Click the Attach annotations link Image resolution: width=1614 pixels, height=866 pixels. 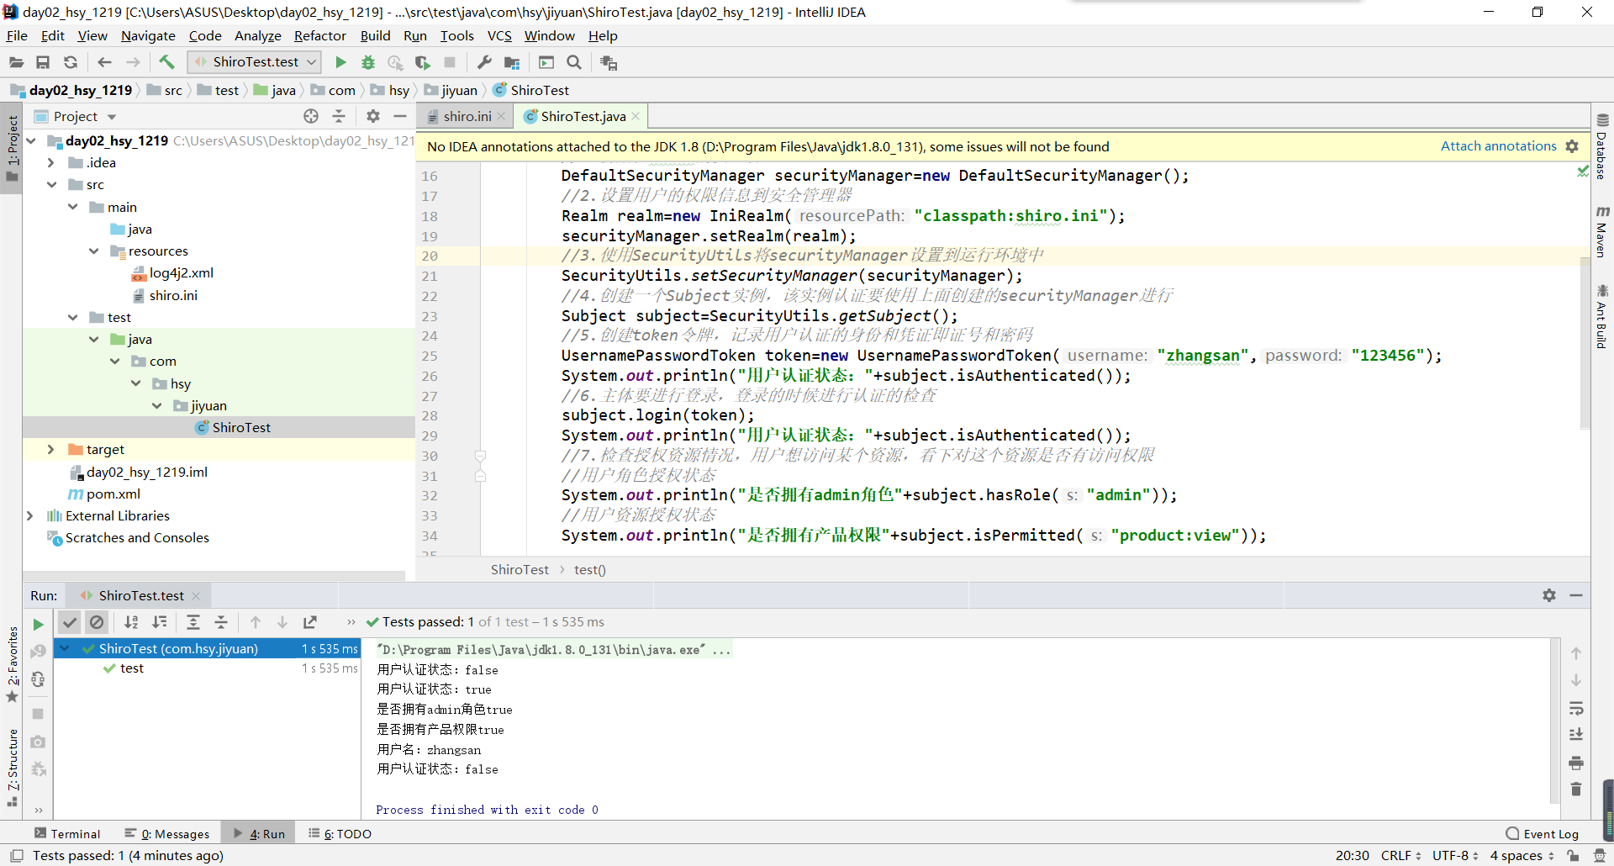point(1498,146)
